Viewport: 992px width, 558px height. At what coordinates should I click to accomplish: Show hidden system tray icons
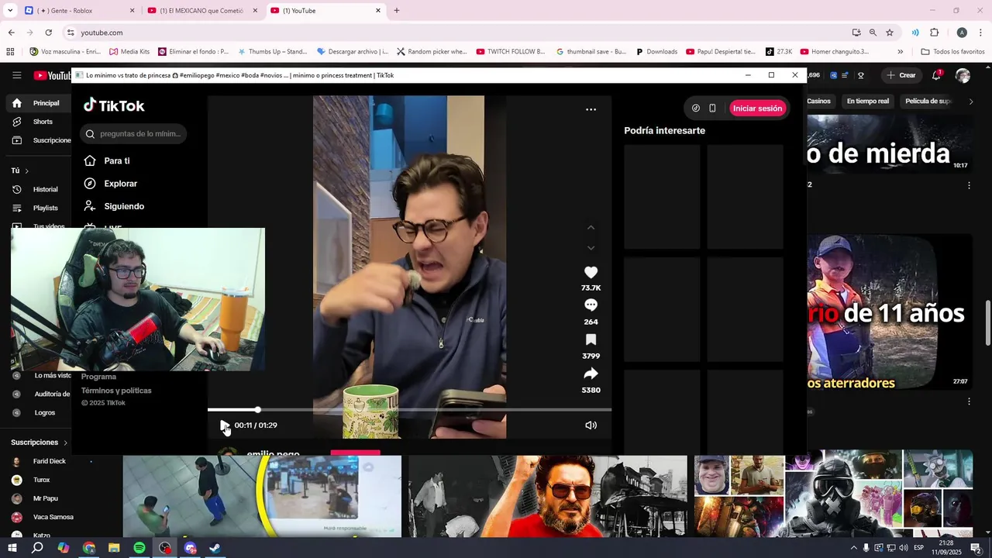[853, 548]
